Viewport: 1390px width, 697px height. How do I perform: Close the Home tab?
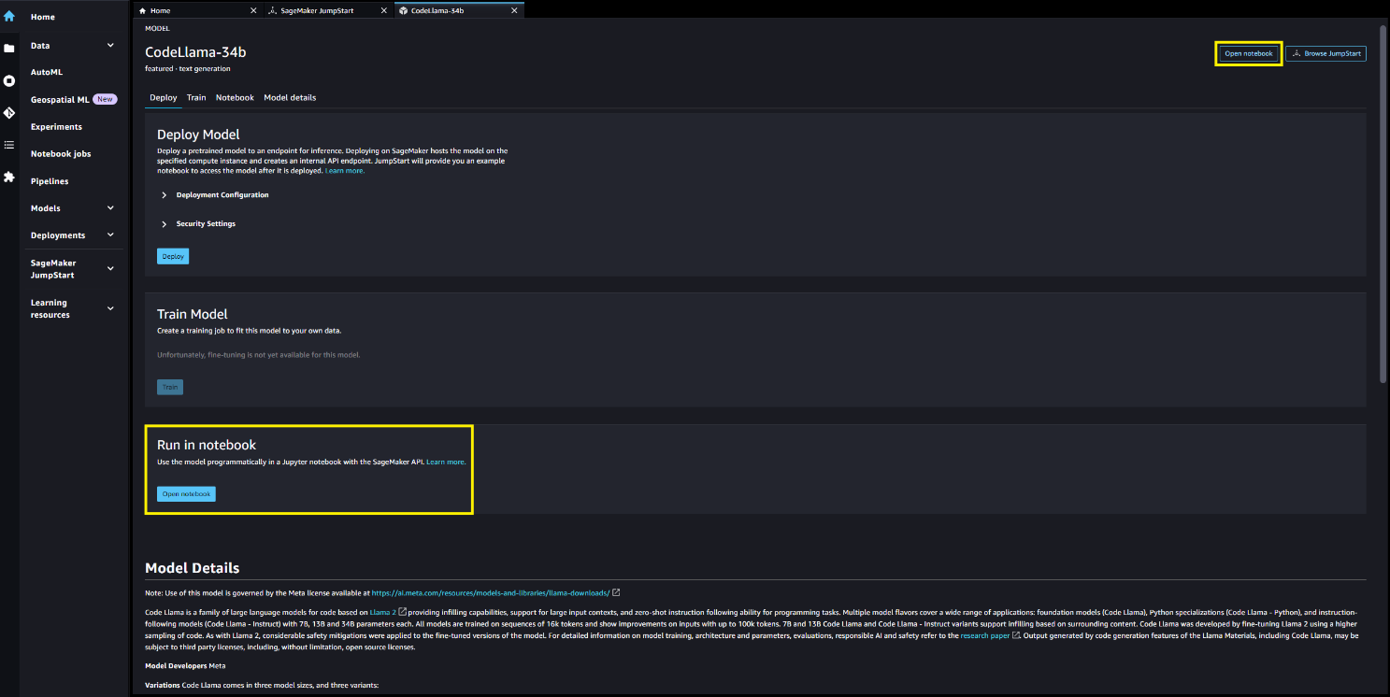[x=253, y=10]
